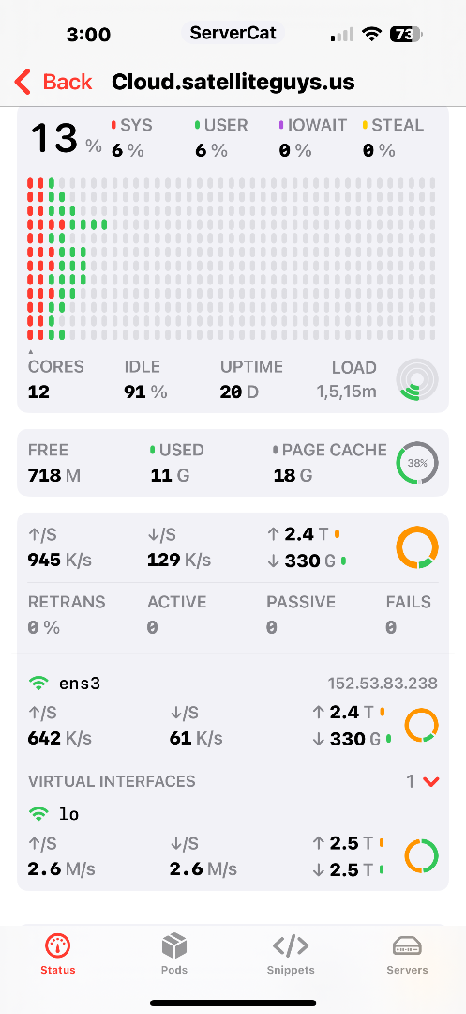This screenshot has height=1014, width=466.
Task: Tap the ServerCat pill in status bar
Action: pyautogui.click(x=233, y=32)
